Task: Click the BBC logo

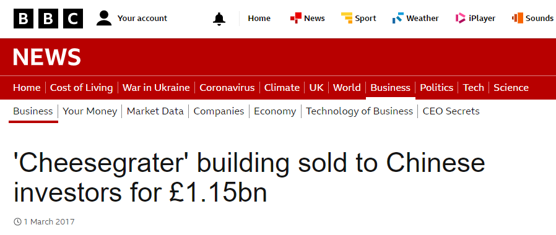Action: point(48,19)
